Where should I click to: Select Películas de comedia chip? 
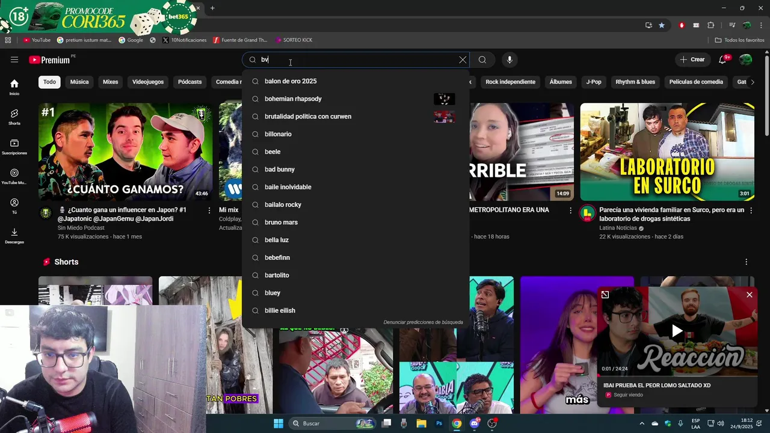point(696,82)
